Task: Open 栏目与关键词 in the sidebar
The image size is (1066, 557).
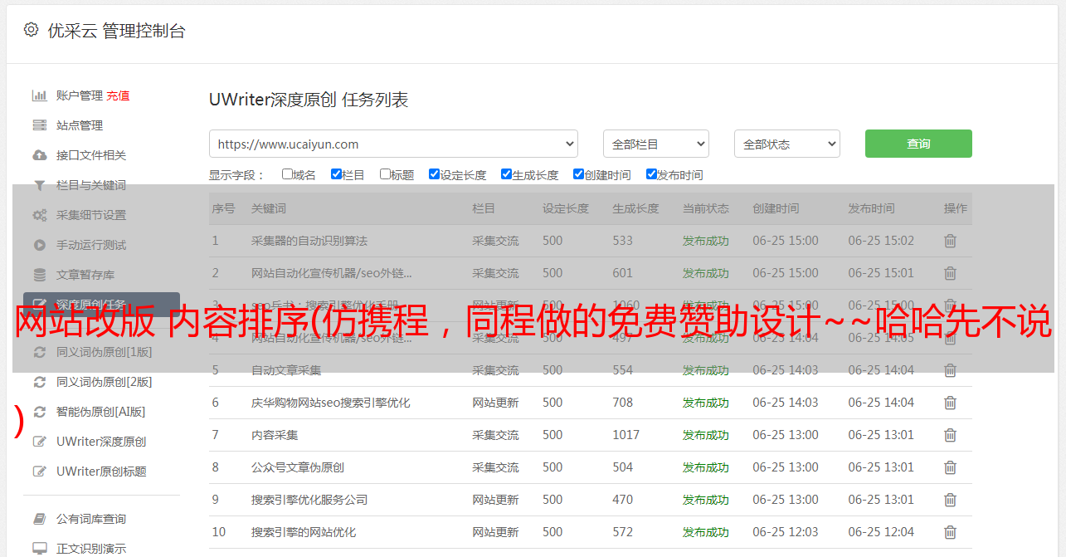Action: coord(91,185)
